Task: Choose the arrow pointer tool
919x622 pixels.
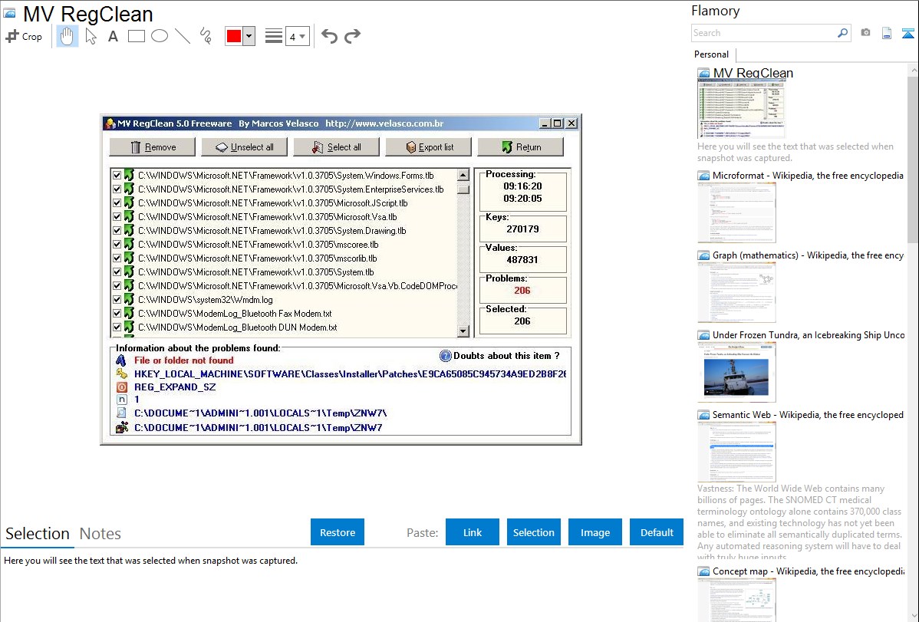Action: (x=91, y=36)
